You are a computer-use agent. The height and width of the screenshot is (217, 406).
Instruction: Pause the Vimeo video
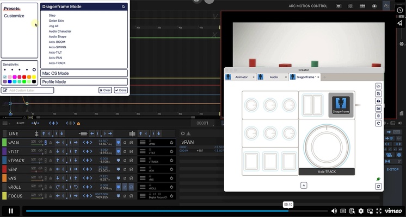pos(11,211)
